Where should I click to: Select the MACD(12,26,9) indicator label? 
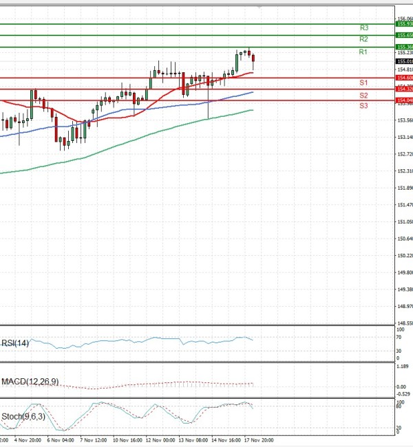coord(30,381)
